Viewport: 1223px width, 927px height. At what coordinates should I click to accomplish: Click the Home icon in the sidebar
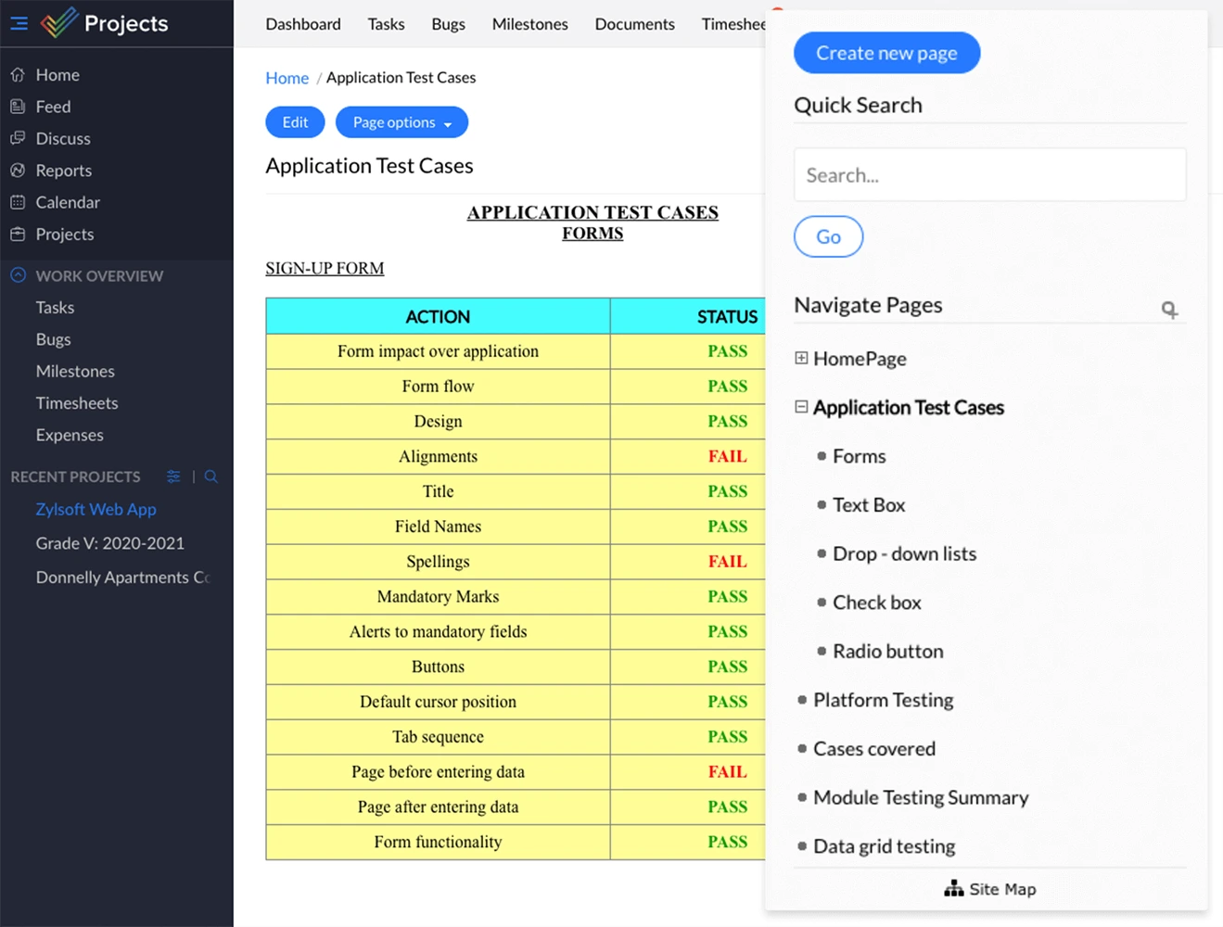(18, 75)
